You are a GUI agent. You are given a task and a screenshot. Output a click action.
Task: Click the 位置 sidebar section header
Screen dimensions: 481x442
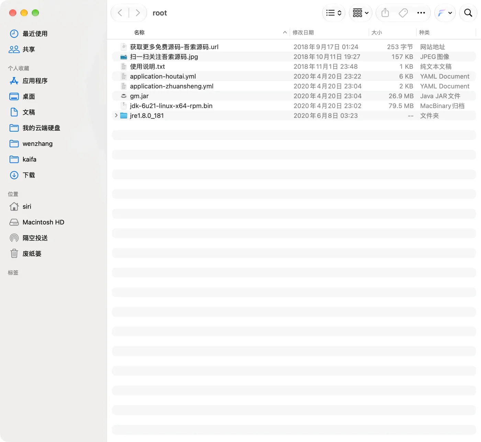[x=13, y=194]
